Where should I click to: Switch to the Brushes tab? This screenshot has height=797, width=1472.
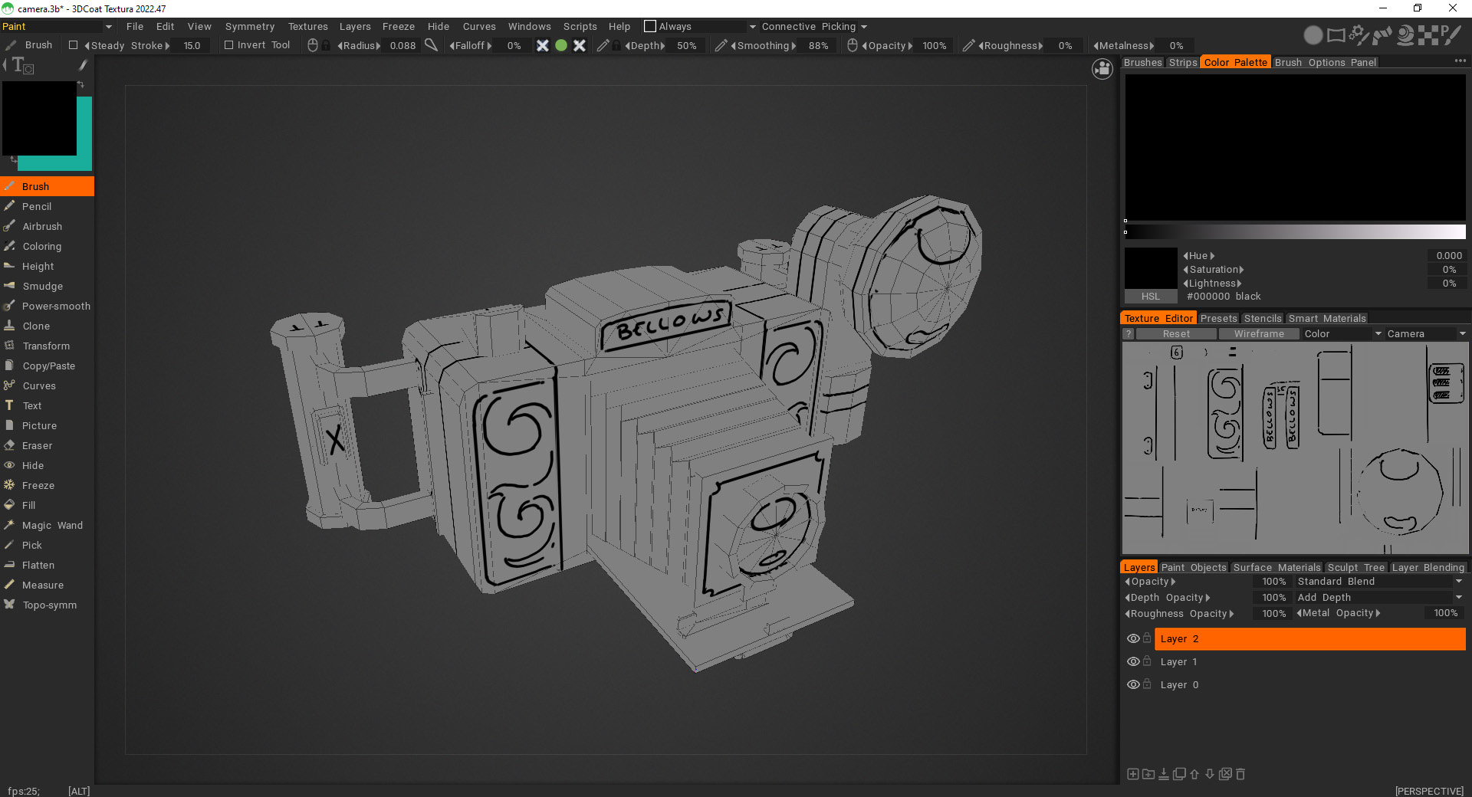1142,63
